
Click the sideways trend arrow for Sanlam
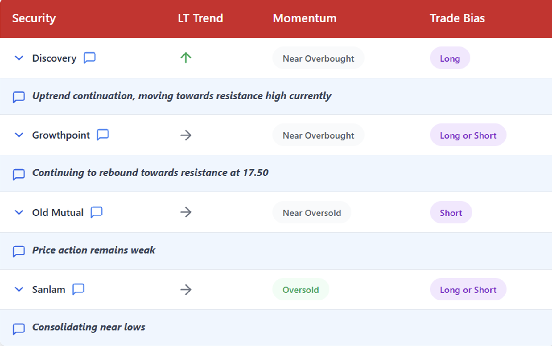(186, 289)
